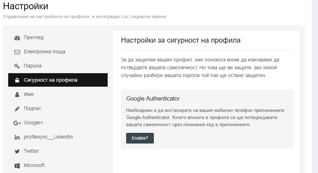This screenshot has height=173, width=318.
Task: Open Google+ integration settings
Action: tap(58, 123)
